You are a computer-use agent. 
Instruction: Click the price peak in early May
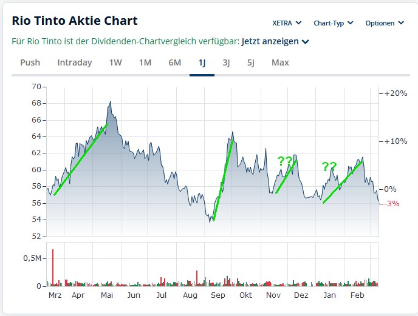[110, 103]
